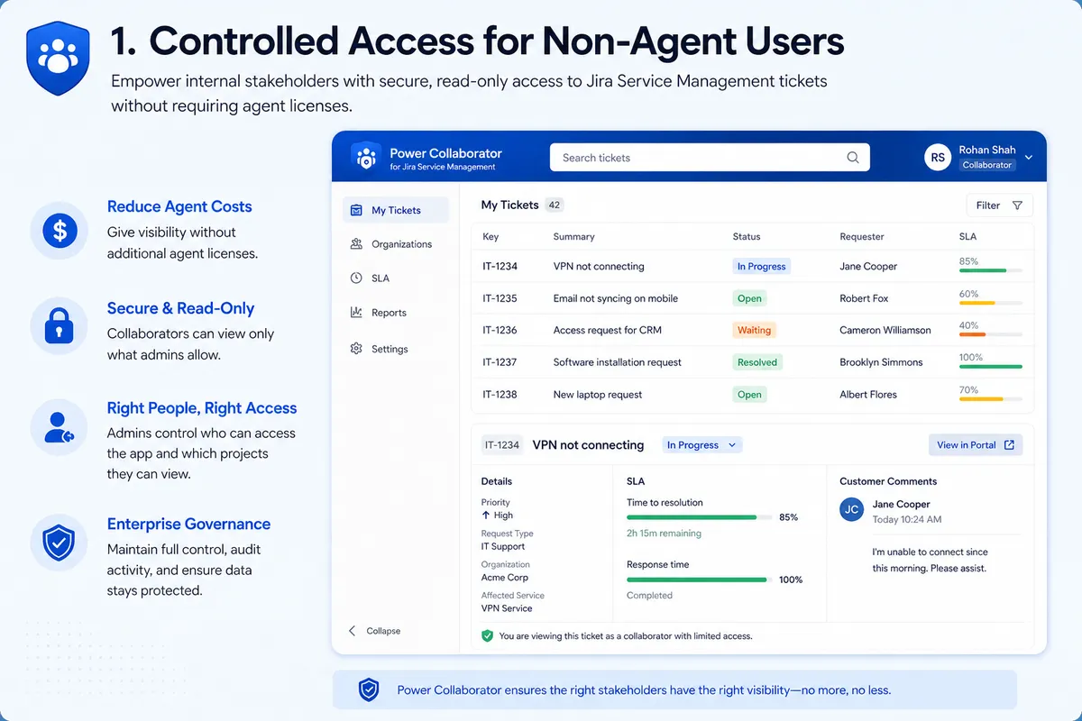Click the VPN Service affected service value
The image size is (1082, 721).
[507, 608]
